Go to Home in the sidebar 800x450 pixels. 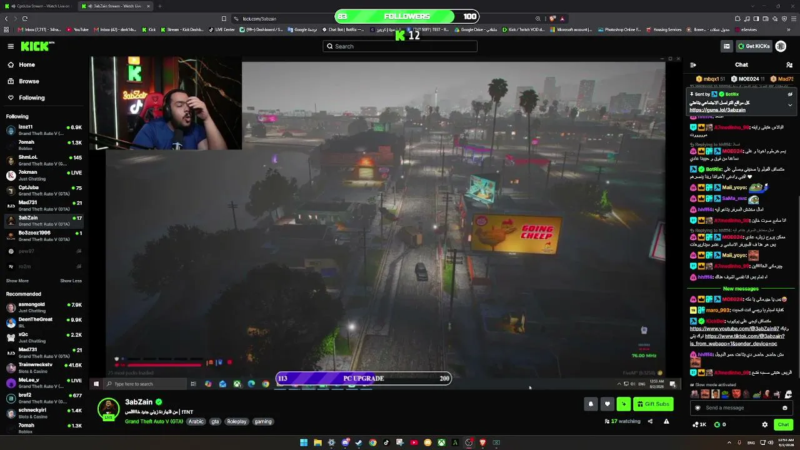[x=26, y=64]
